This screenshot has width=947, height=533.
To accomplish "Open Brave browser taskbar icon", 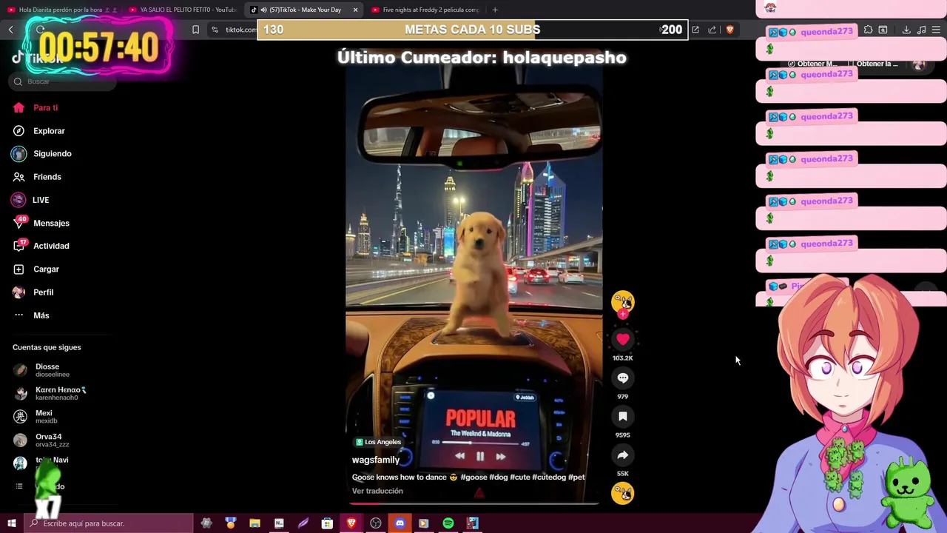I will click(351, 523).
